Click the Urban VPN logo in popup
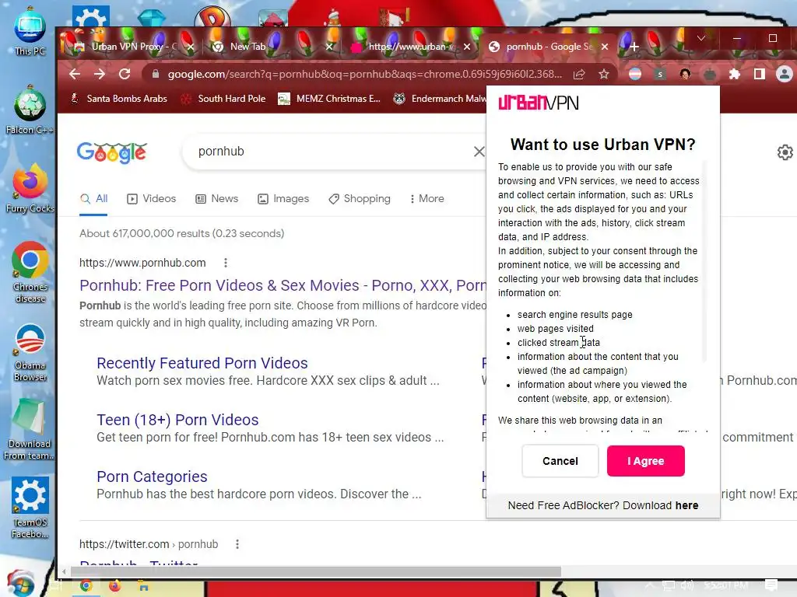 click(539, 103)
